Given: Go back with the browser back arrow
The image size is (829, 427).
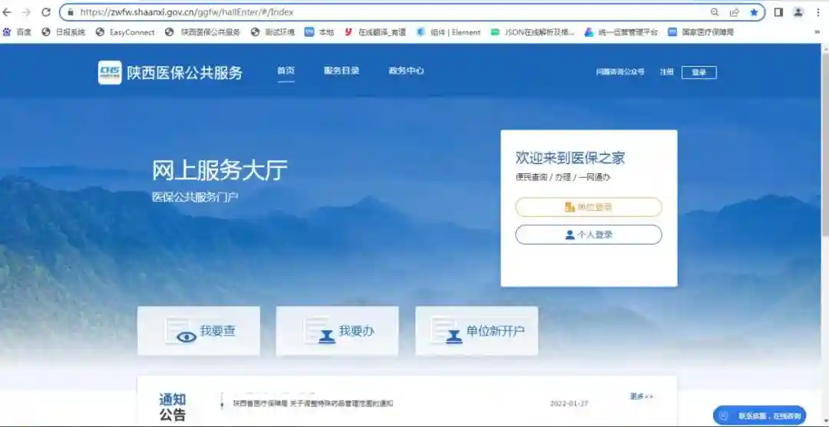Looking at the screenshot, I should coord(8,12).
